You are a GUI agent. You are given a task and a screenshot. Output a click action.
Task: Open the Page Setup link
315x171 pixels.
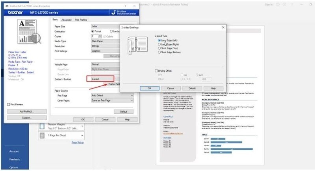pos(77,142)
